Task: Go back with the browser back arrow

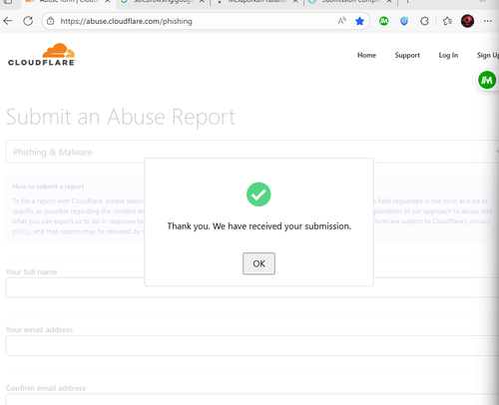Action: click(8, 21)
